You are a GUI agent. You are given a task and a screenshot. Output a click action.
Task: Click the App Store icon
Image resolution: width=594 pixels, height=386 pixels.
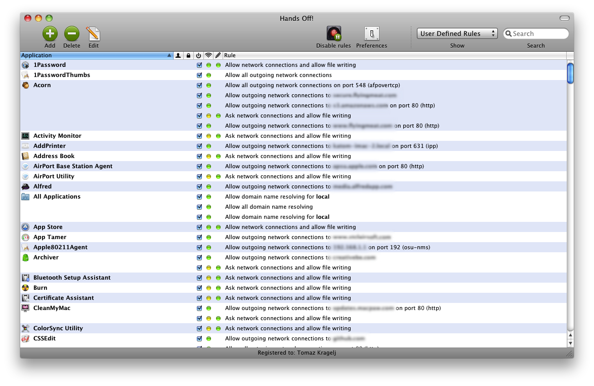25,227
